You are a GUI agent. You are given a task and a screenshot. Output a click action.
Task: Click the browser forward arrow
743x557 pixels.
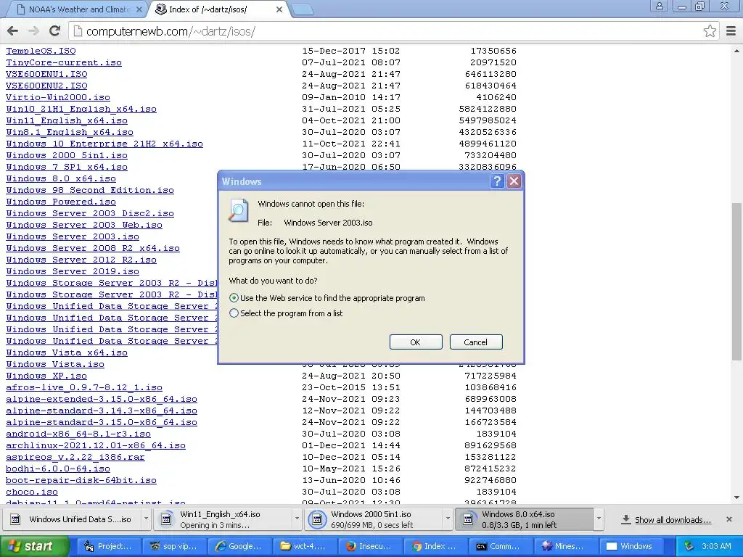33,31
